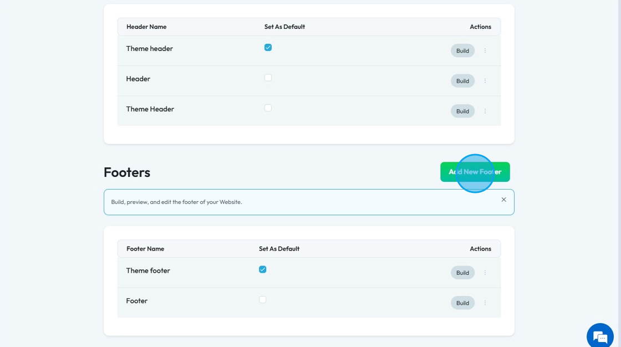Open three-dot menu for Theme Header row
Image resolution: width=621 pixels, height=347 pixels.
(485, 111)
